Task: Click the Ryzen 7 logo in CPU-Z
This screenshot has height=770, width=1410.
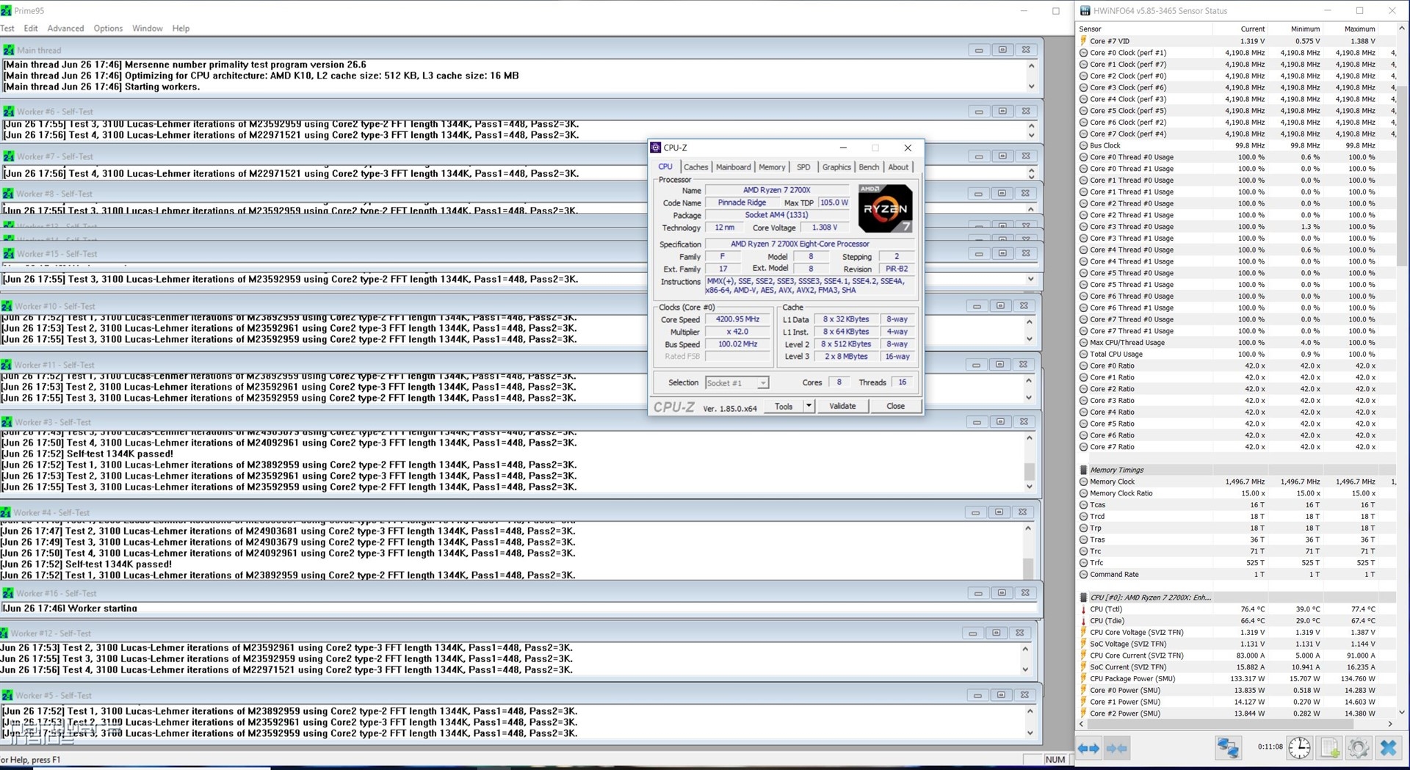Action: tap(885, 208)
